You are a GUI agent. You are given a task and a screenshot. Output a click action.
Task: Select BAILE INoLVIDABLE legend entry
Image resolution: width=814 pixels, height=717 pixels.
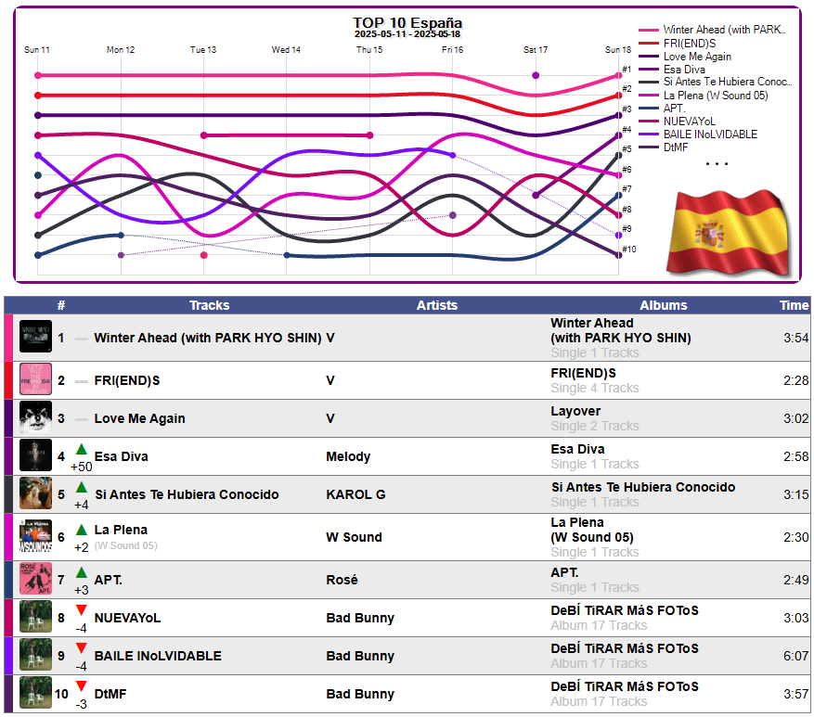click(698, 134)
